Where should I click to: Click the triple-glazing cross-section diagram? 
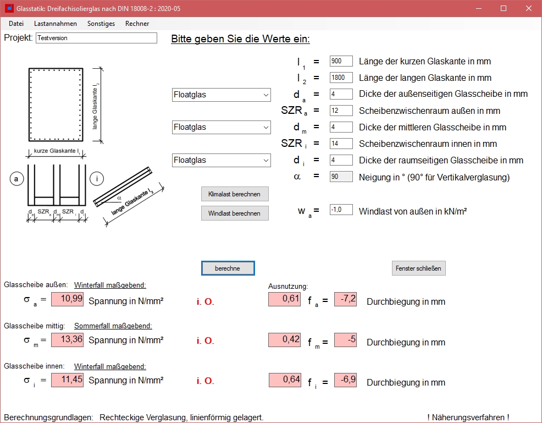tap(57, 193)
